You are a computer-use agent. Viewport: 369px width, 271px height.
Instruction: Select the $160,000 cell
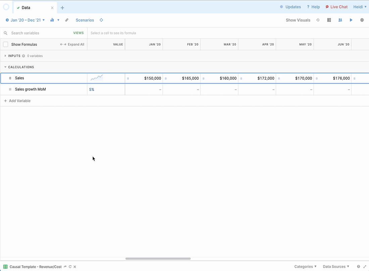[219, 78]
